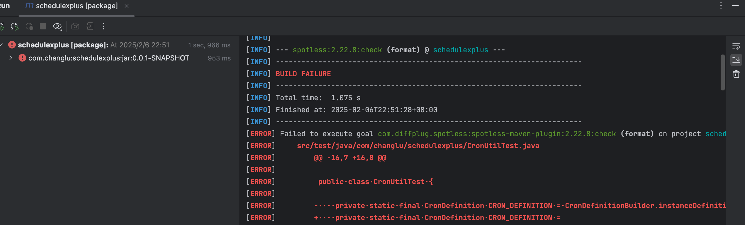Click com.diffplug.spotless:spotless-maven-plugin:2.22.8:check goal text

pos(497,134)
